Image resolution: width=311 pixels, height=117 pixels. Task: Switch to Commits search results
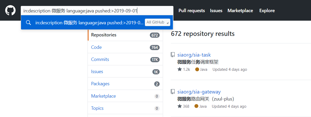(x=125, y=59)
